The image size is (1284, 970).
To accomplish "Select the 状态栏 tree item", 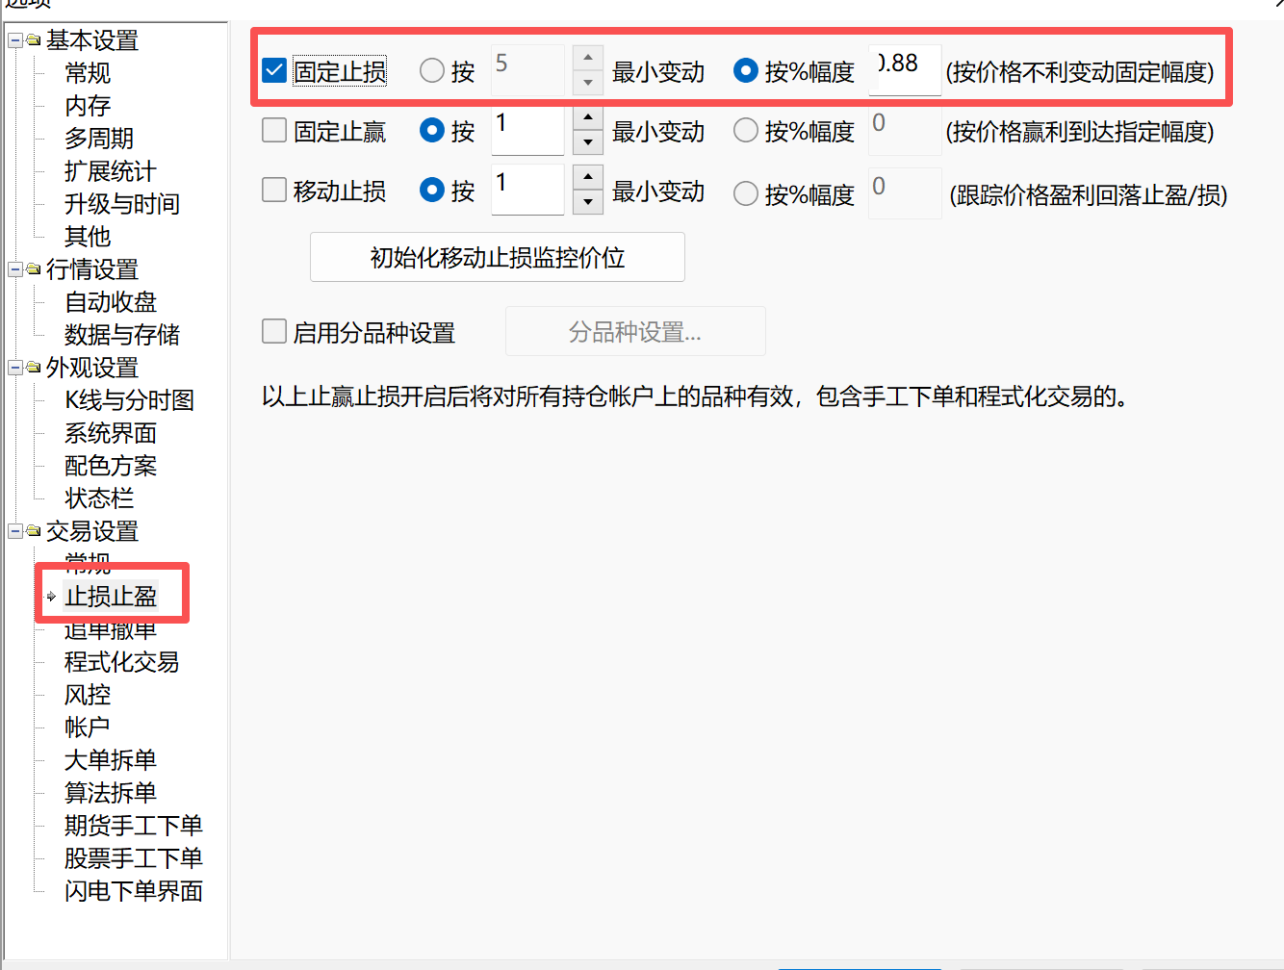I will click(99, 498).
